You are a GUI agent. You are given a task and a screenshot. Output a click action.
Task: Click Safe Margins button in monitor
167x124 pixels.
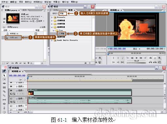click(155, 58)
